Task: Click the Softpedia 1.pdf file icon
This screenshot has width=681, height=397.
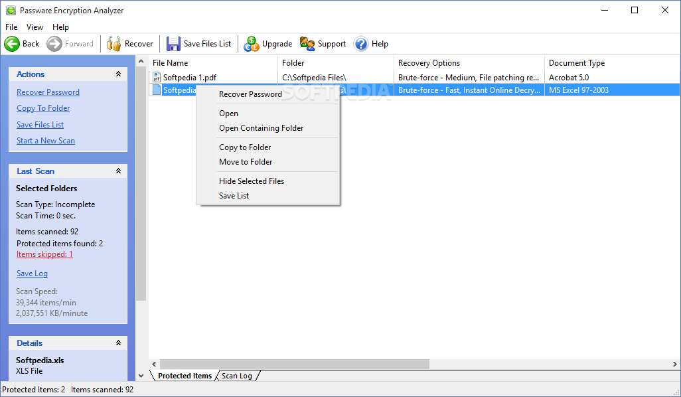Action: pos(157,77)
